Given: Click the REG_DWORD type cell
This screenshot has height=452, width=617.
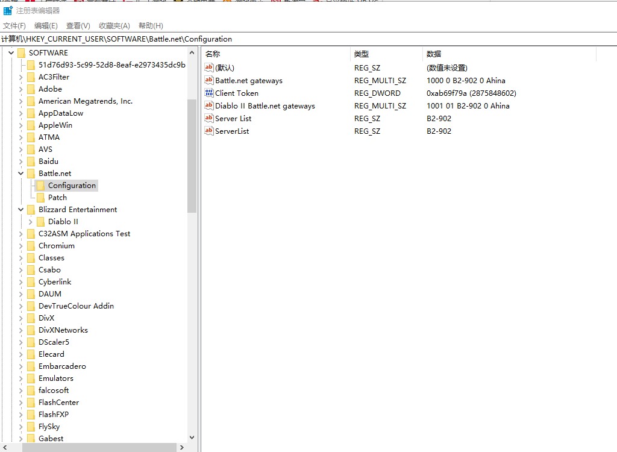Looking at the screenshot, I should pyautogui.click(x=377, y=93).
